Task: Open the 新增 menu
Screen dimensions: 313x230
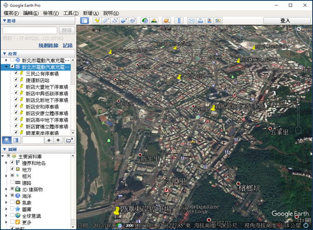Action: point(91,14)
